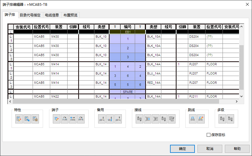This screenshot has height=156, width=252.
Task: Close the 端子排编辑器 dialog
Action: (247, 4)
